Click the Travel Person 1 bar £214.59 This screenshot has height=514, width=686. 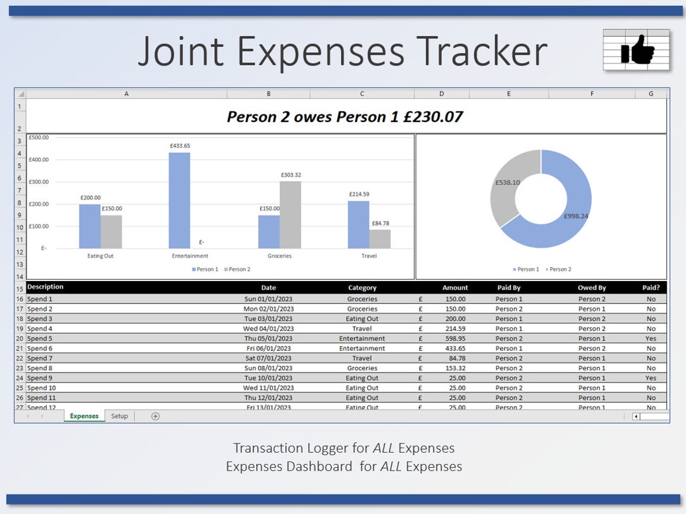(358, 225)
